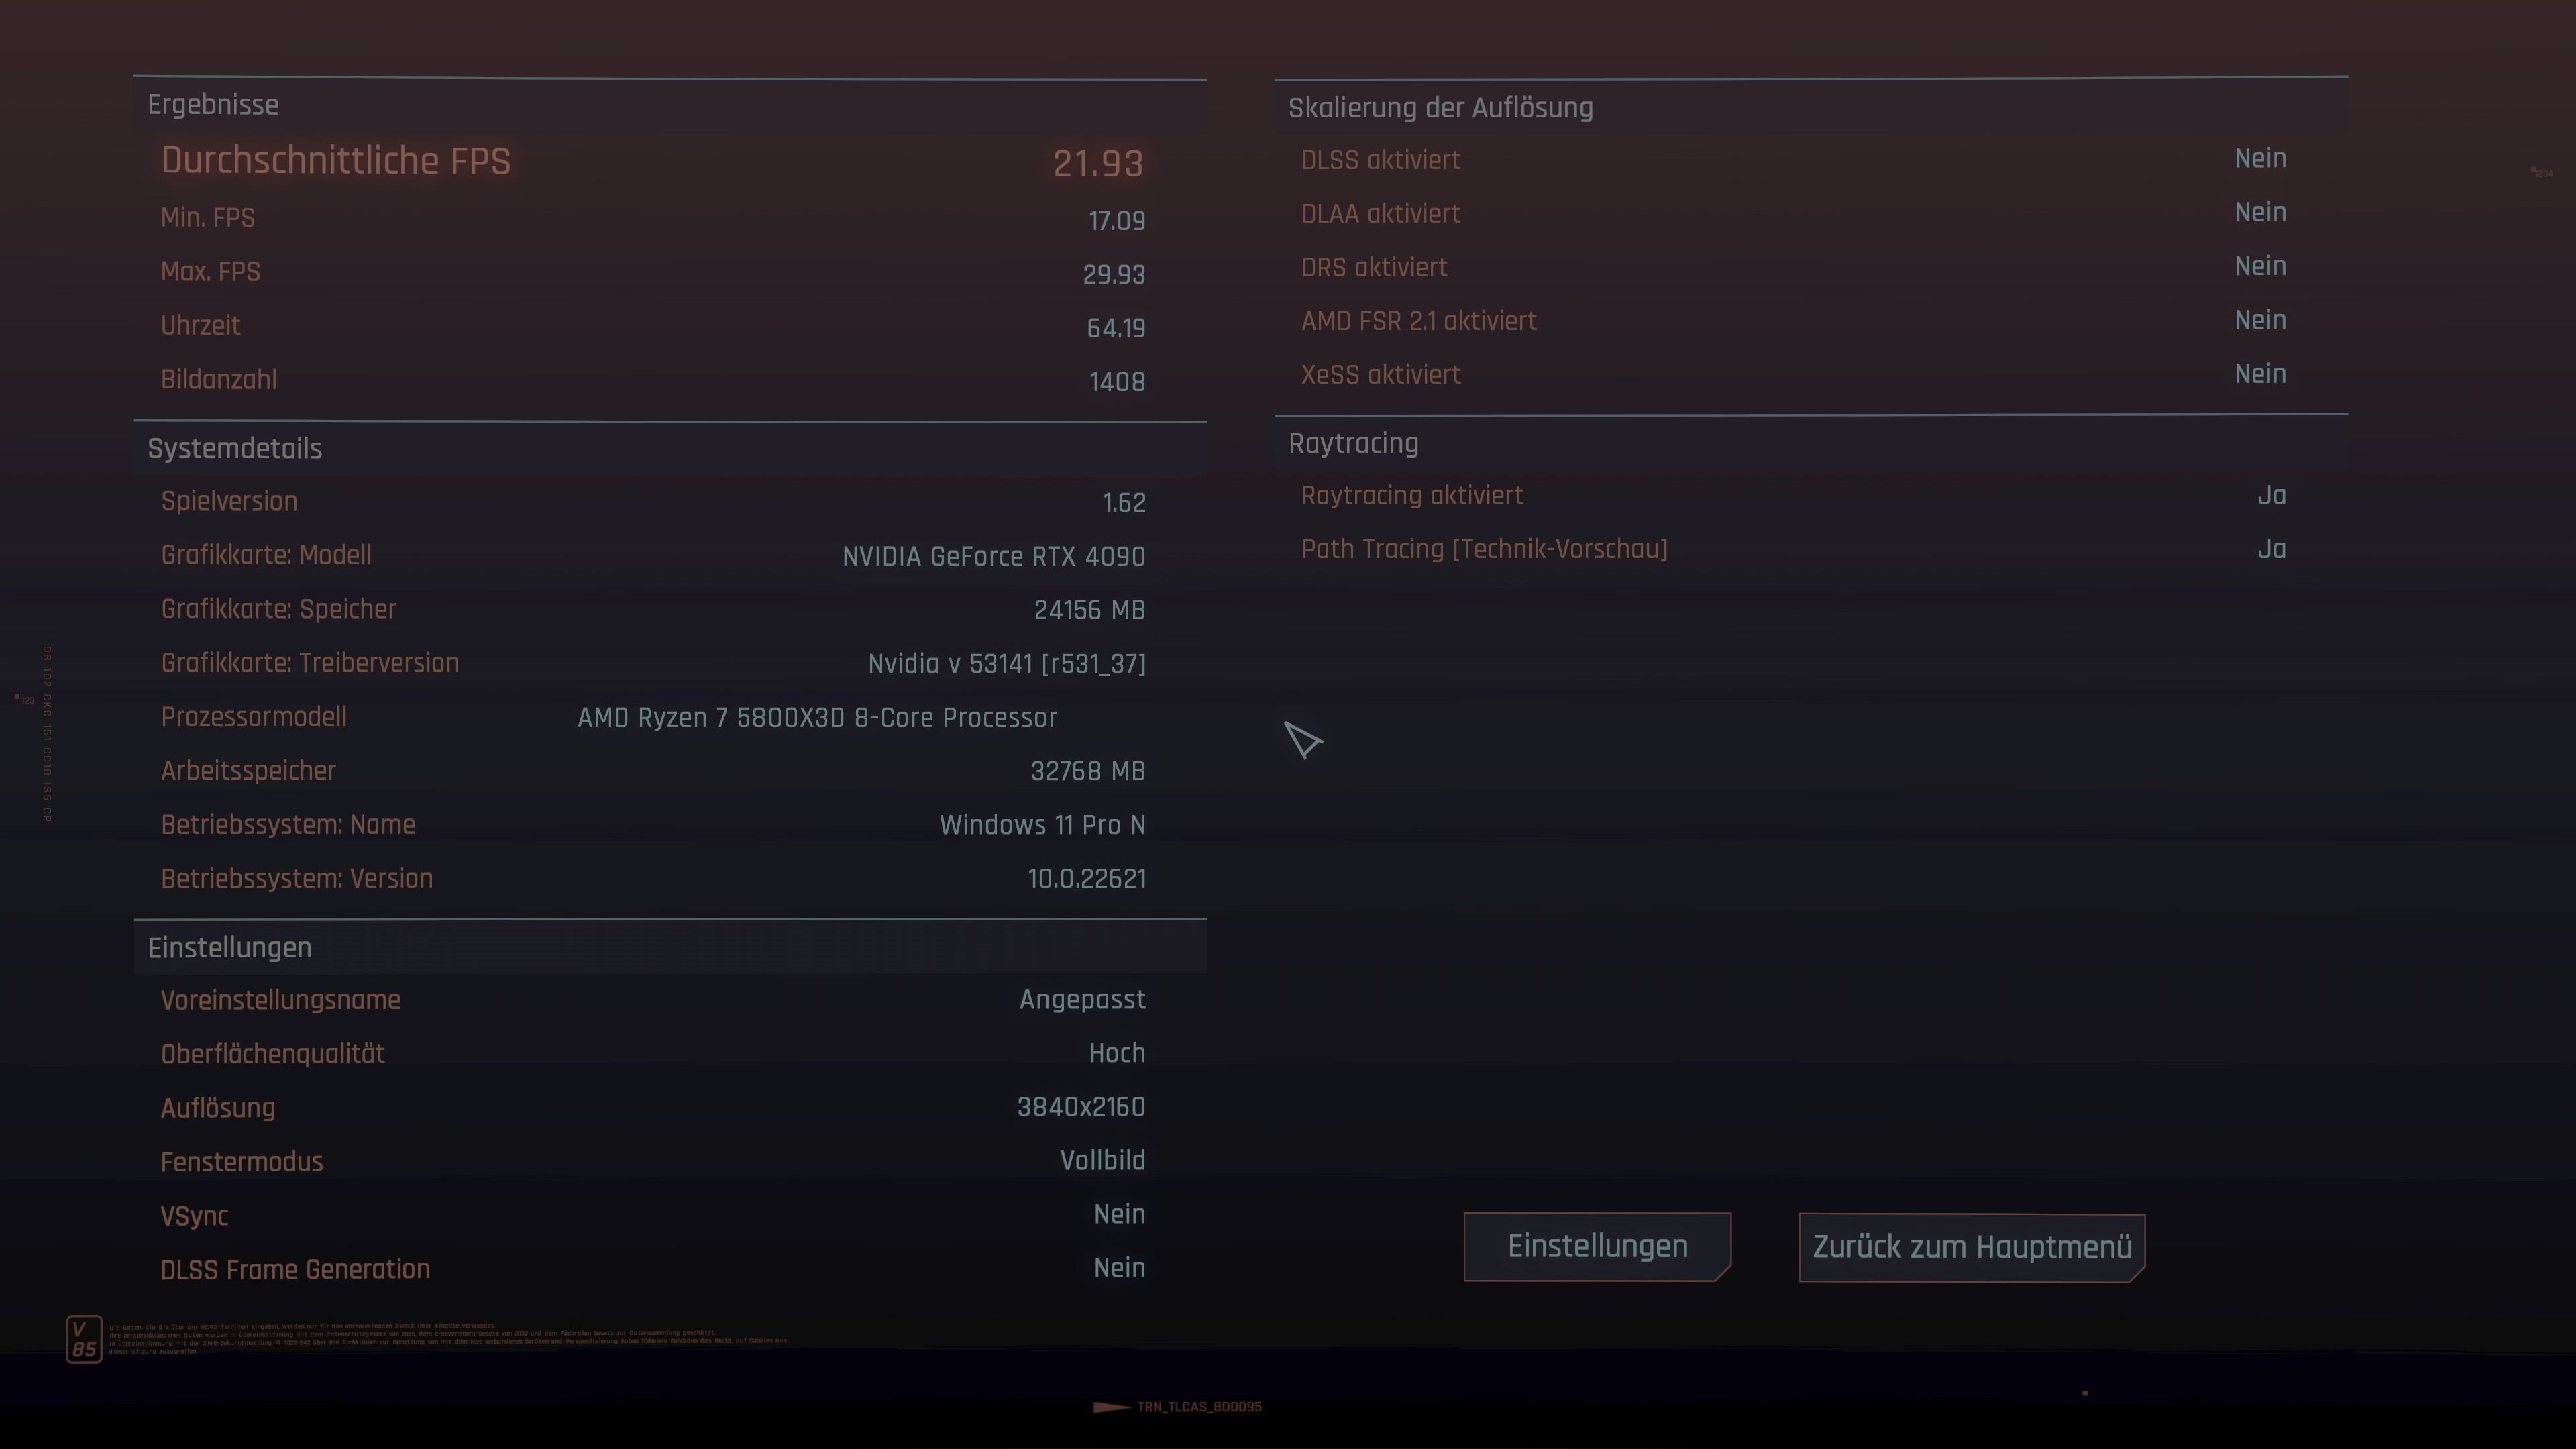Select the Oberflächenqualität Hoch value
Viewport: 2576px width, 1449px height.
[1116, 1053]
